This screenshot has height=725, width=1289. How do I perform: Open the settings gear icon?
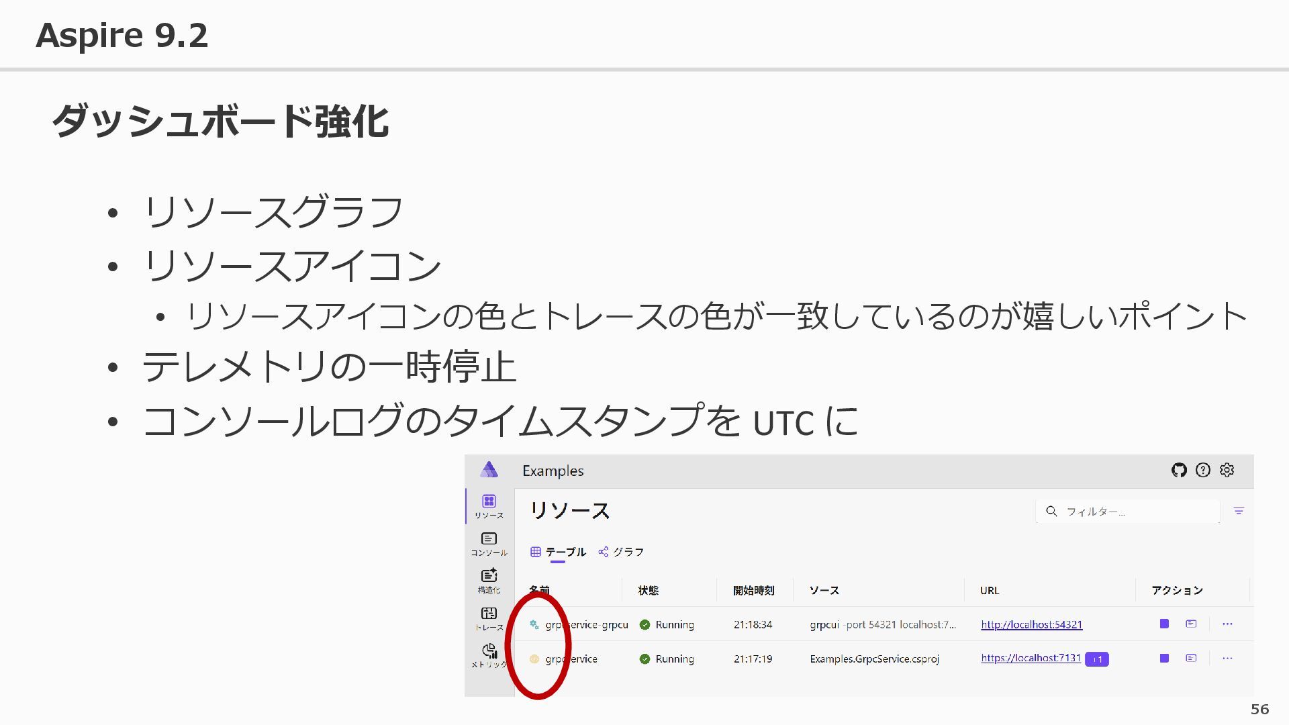1227,470
